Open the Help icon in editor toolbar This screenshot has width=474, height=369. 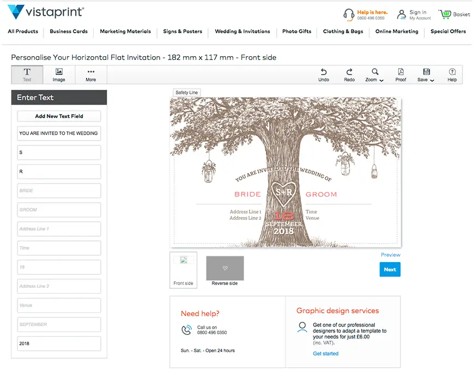[x=452, y=75]
